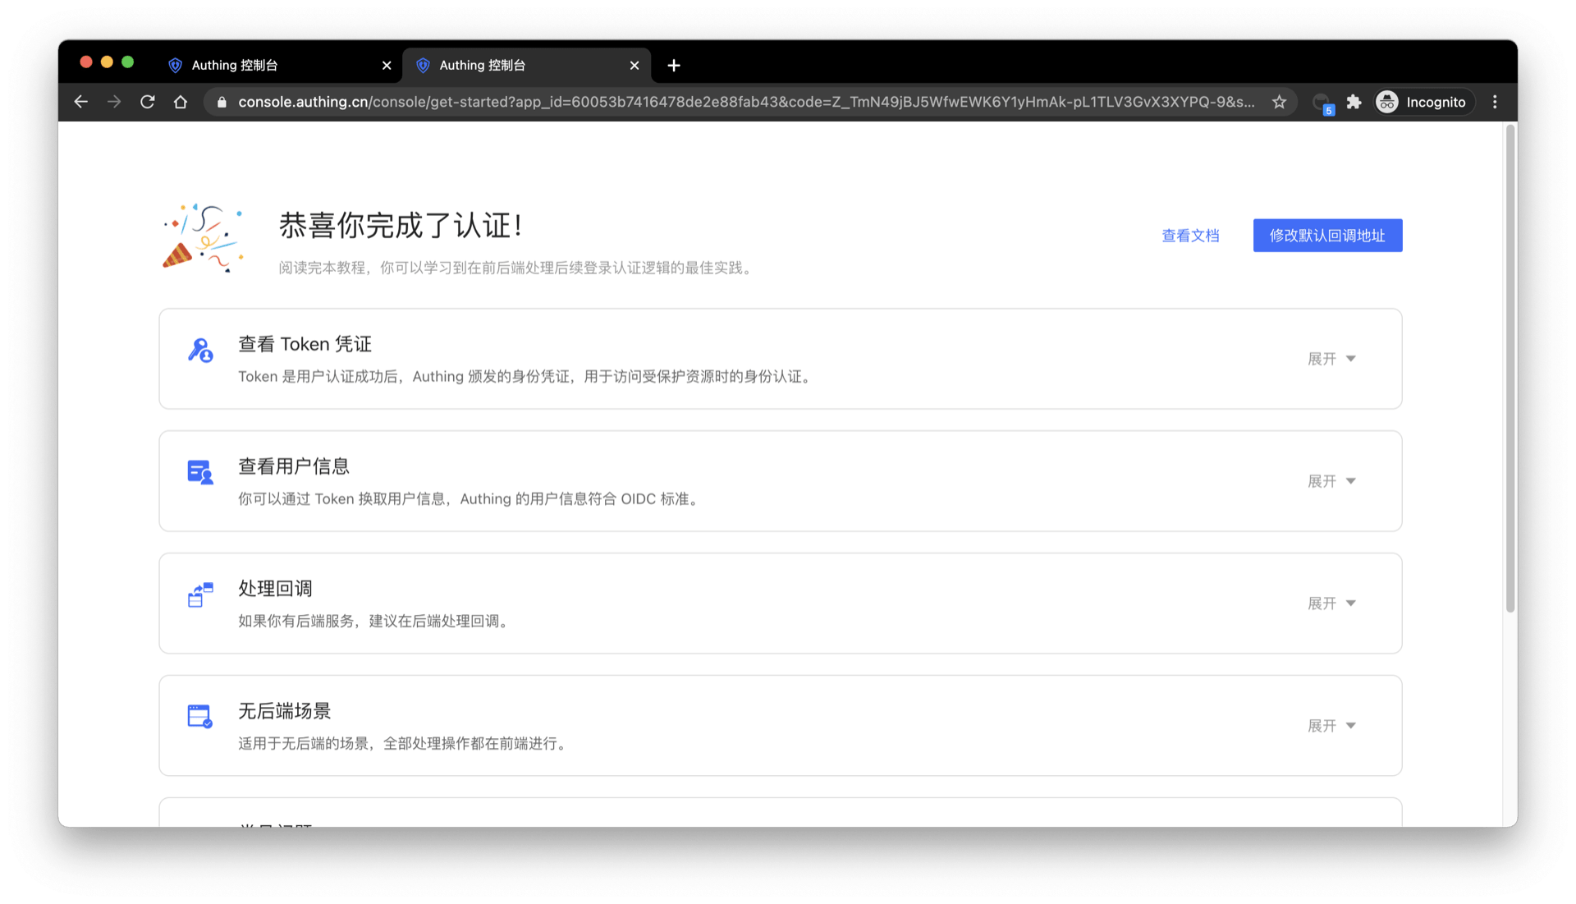Click the Authing shield icon on active tab
Viewport: 1576px width, 904px height.
click(x=424, y=65)
